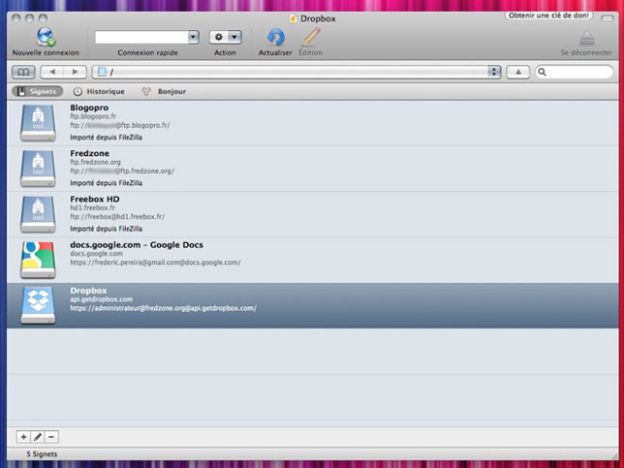Screen dimensions: 624x468
Task: Switch to the Signets tab
Action: pos(37,92)
